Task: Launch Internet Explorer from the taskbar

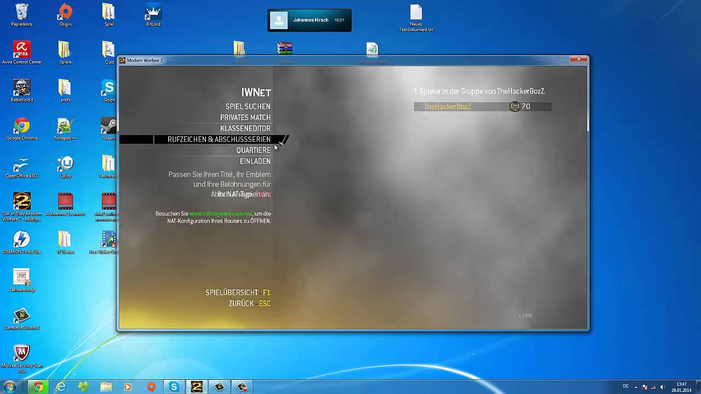Action: point(61,387)
